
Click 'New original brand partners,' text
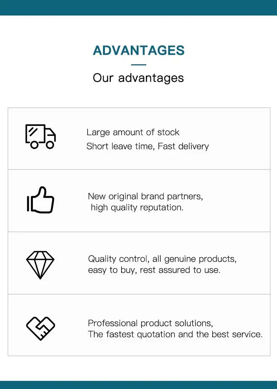[x=145, y=196]
